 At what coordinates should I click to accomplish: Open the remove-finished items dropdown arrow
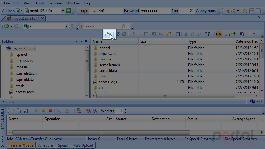click(83, 111)
